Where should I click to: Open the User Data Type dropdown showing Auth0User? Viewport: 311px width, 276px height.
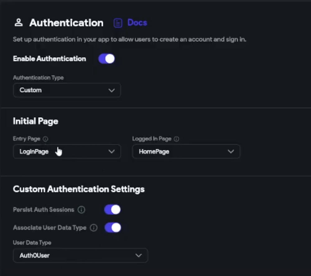(81, 255)
